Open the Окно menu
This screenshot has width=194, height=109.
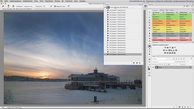[76, 1]
